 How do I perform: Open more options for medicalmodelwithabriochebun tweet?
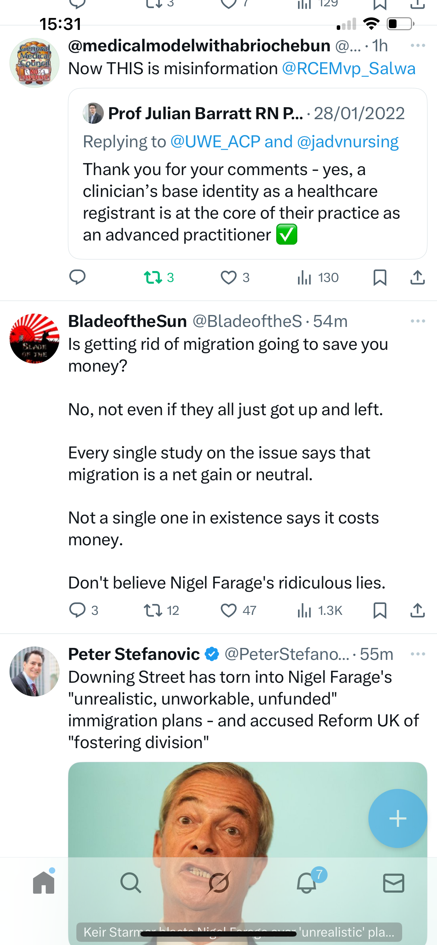418,45
